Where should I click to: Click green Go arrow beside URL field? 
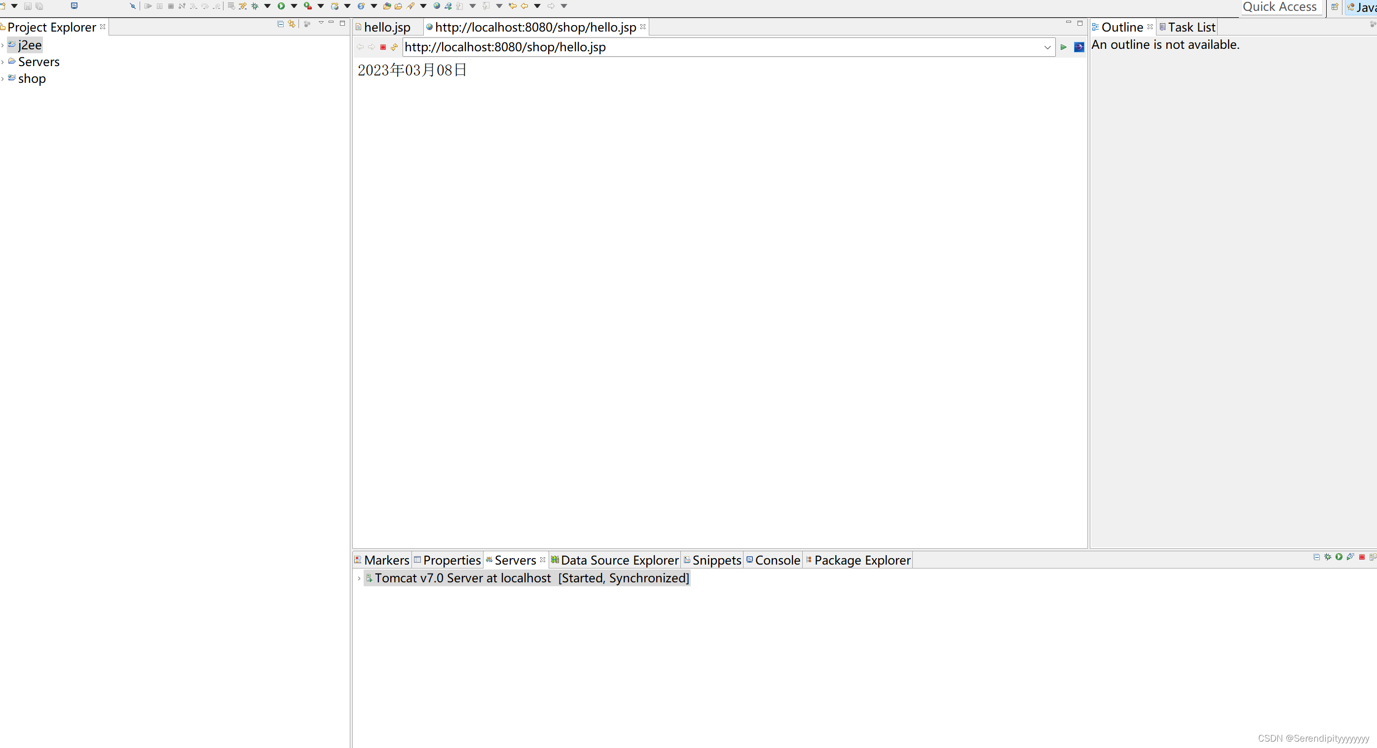coord(1063,47)
